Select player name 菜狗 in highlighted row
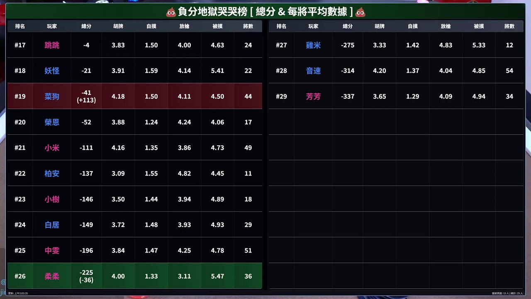 coord(52,96)
